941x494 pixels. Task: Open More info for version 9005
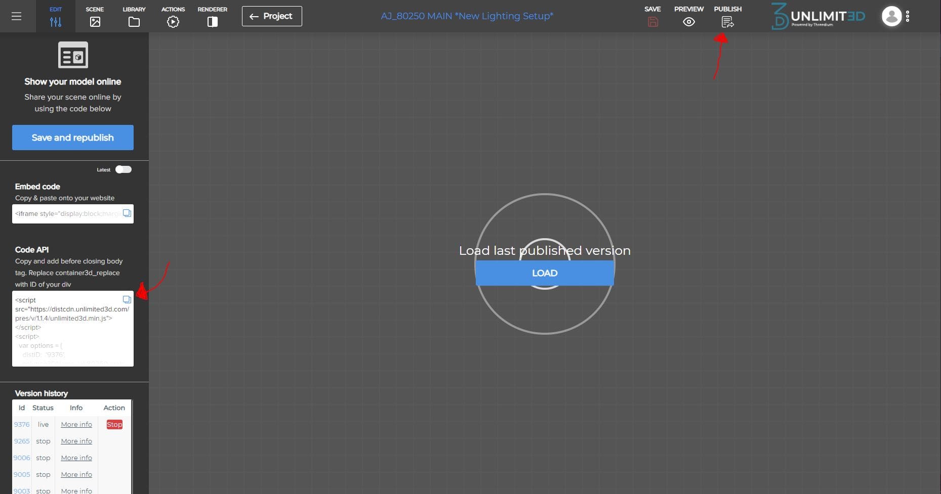[x=76, y=475]
